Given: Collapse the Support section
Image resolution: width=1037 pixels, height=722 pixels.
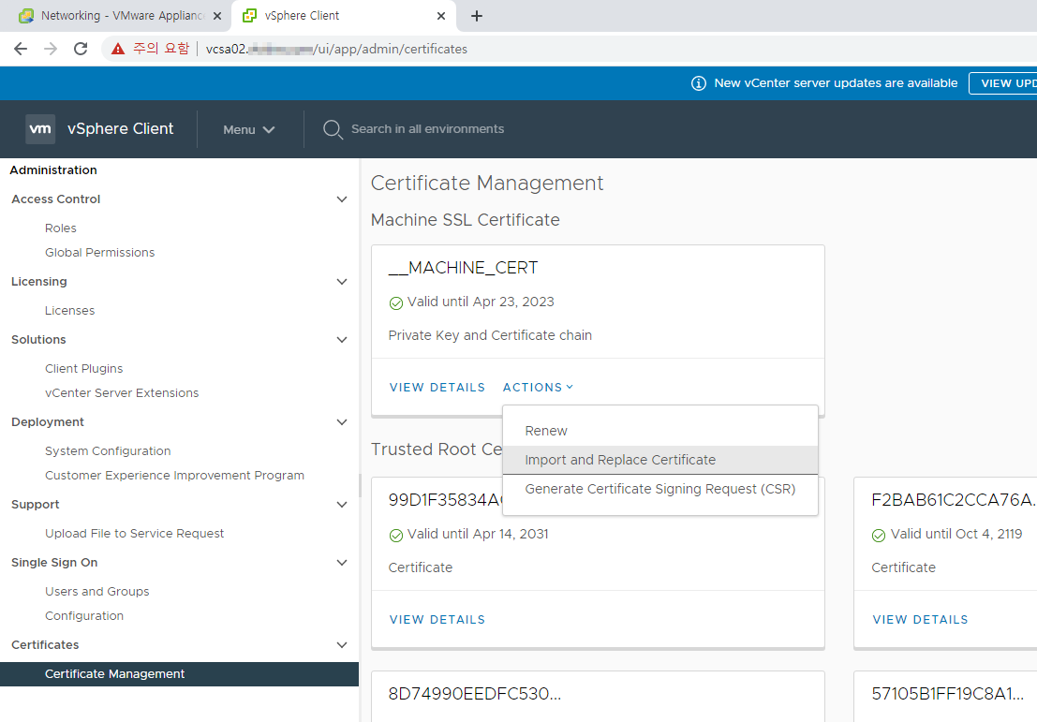Looking at the screenshot, I should tap(342, 505).
